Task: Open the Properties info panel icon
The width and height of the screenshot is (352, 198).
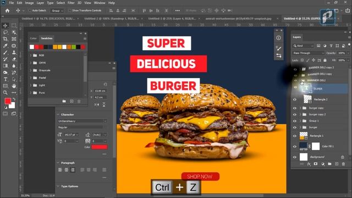Action: point(279,38)
